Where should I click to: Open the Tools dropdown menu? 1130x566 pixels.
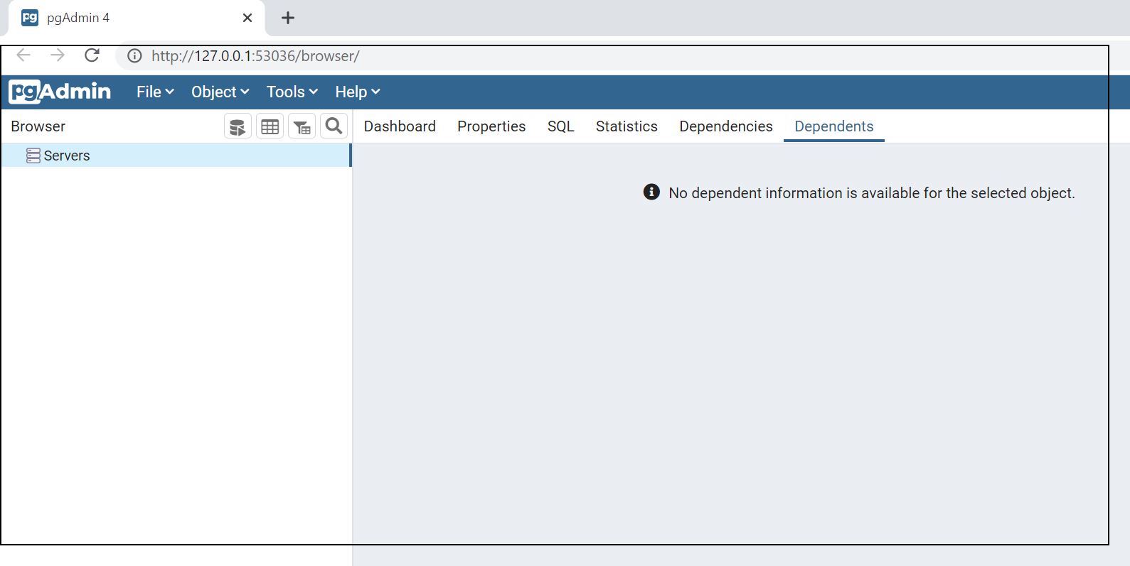click(292, 92)
